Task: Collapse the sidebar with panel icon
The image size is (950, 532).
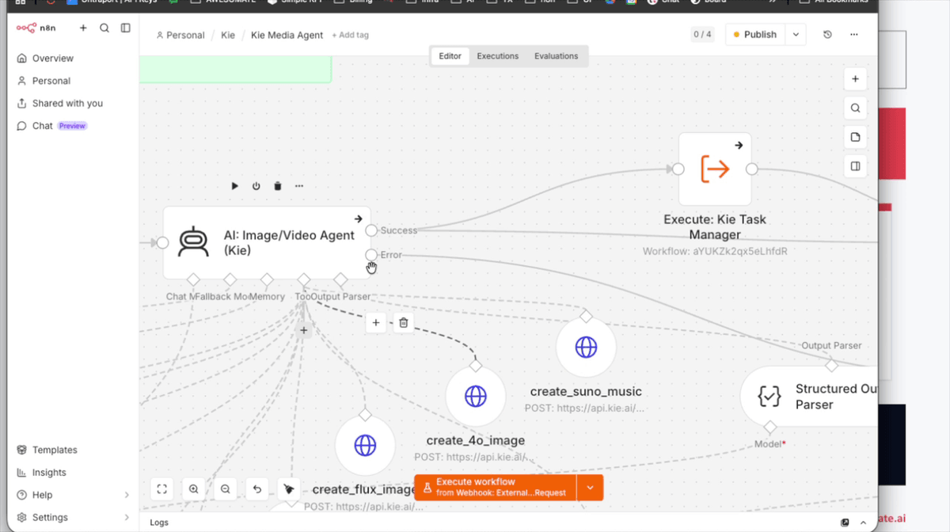Action: click(126, 28)
